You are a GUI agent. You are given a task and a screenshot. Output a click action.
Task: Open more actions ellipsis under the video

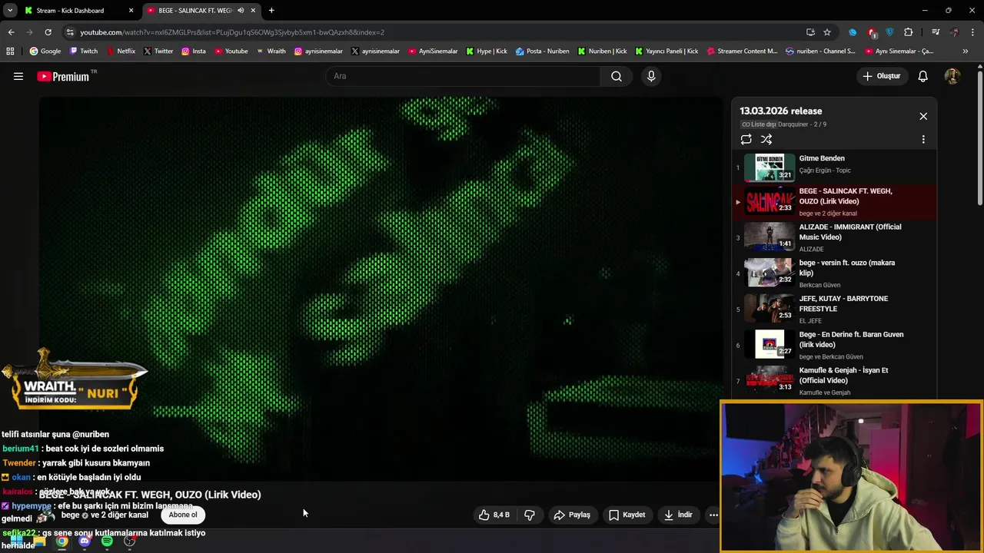click(713, 515)
